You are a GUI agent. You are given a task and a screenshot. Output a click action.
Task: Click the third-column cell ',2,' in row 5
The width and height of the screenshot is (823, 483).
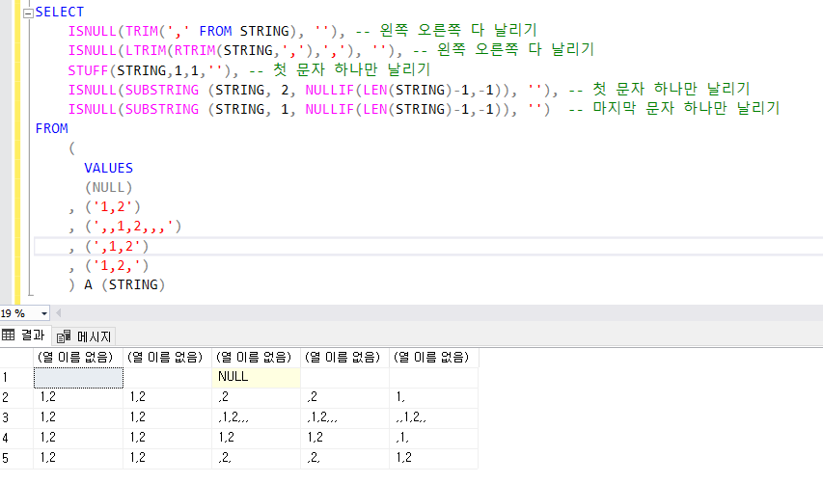256,458
